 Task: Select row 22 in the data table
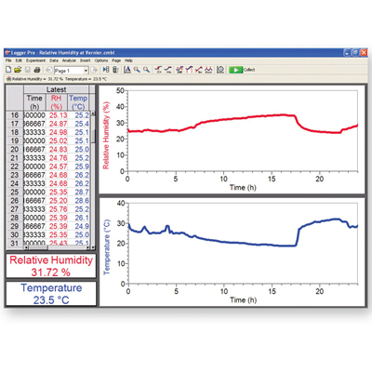(48, 166)
